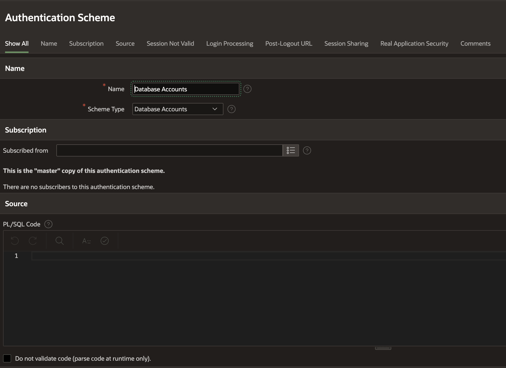Switch to the Session Not Valid tab

[x=170, y=43]
